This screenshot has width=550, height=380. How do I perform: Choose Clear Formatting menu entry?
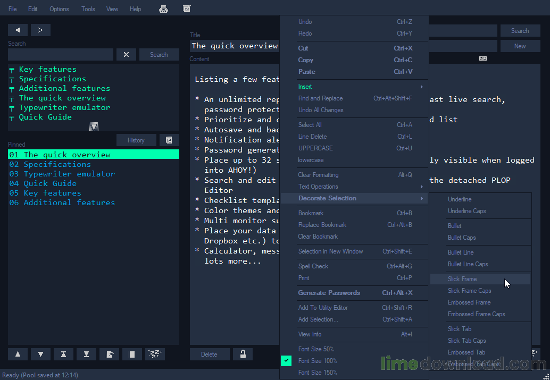(354, 175)
